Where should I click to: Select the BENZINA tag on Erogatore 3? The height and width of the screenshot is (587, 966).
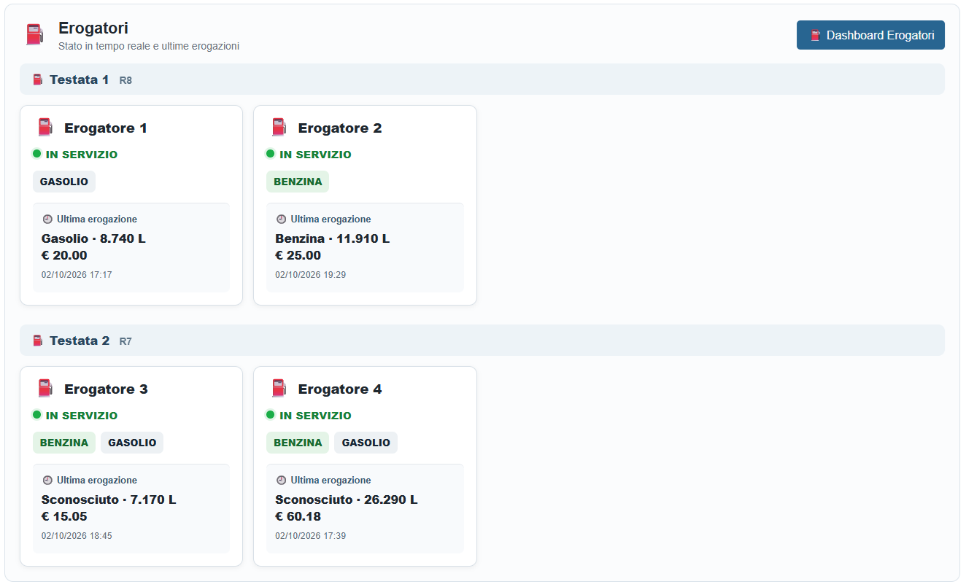pos(64,443)
